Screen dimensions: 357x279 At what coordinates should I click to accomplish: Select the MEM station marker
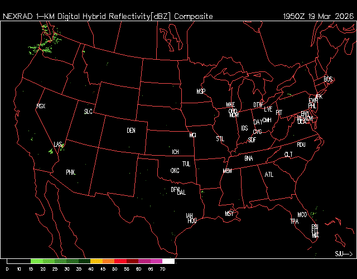pos(227,171)
